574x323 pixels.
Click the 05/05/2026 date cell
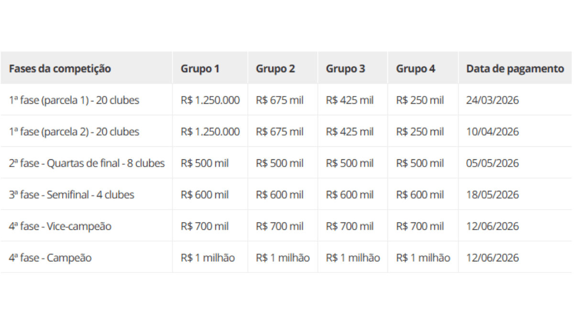coord(492,163)
